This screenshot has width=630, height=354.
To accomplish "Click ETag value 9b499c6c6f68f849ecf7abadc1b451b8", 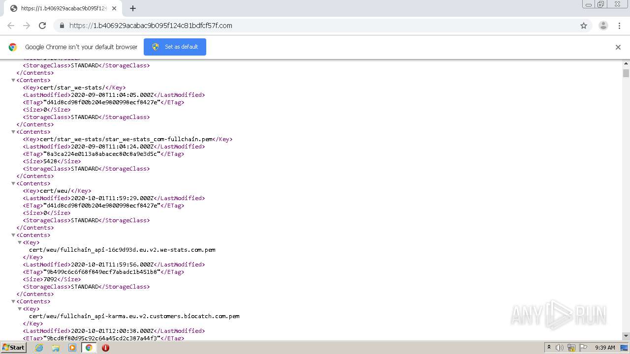I will 102,272.
